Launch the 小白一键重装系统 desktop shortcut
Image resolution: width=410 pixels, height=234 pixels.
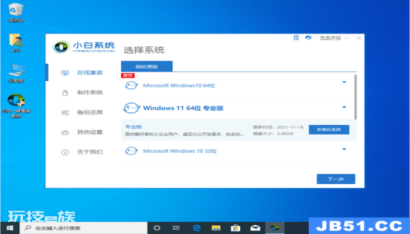[x=16, y=106]
